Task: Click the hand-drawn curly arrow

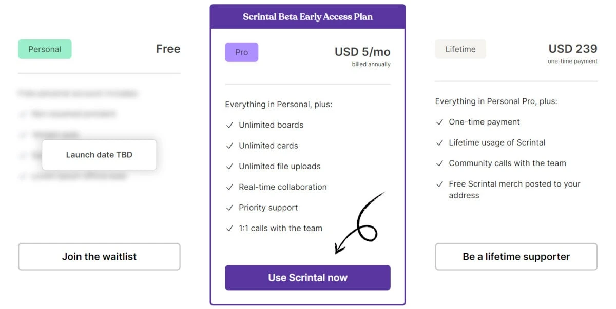Action: pyautogui.click(x=359, y=223)
